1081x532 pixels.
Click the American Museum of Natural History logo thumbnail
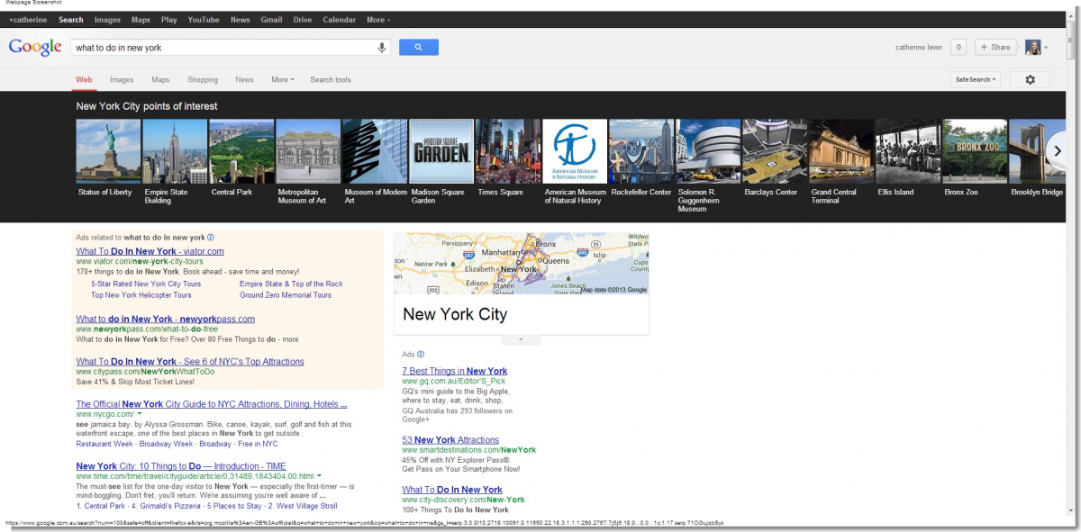pyautogui.click(x=575, y=151)
